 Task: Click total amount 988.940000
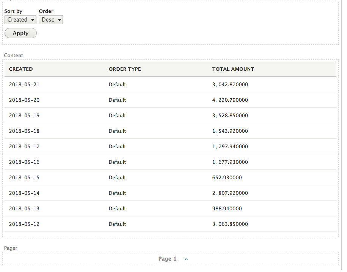point(227,209)
